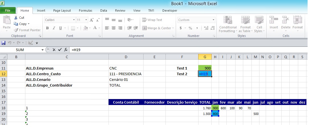Open the Calibri font name dropdown
Image resolution: width=315 pixels, height=128 pixels.
[74, 20]
